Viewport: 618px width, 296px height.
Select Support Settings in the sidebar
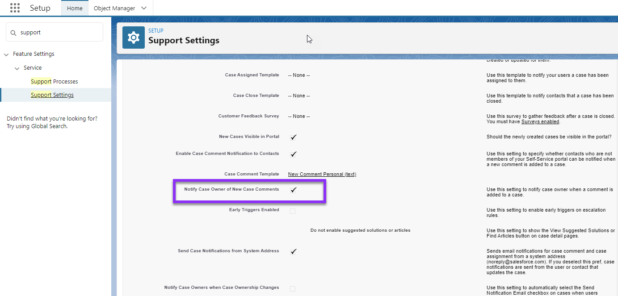pos(52,95)
